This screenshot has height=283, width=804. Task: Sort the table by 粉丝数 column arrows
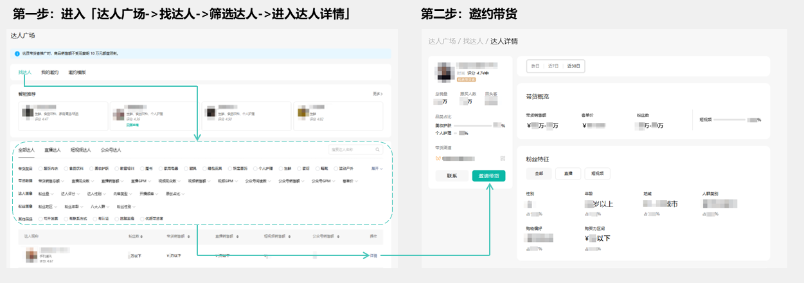pyautogui.click(x=141, y=237)
